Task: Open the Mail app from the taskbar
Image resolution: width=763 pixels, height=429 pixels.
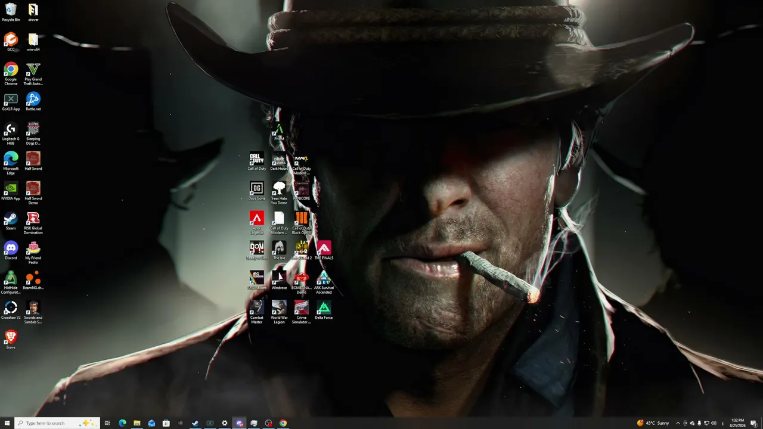Action: 151,423
